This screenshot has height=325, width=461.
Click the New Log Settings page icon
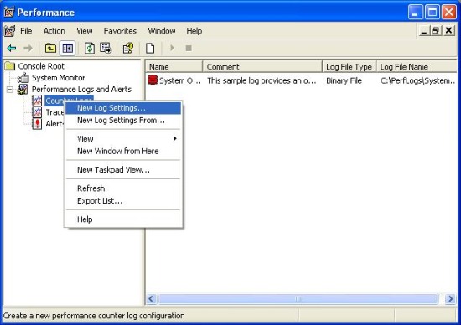click(150, 48)
